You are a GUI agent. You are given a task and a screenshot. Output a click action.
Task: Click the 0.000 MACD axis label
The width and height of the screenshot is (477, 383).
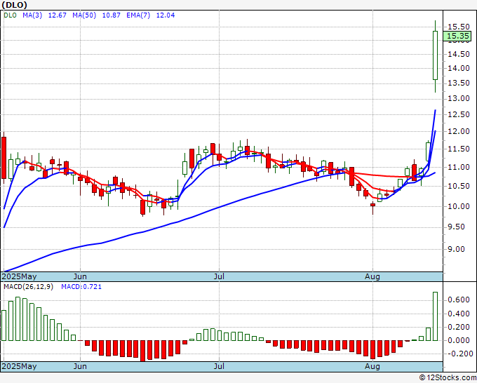click(x=459, y=340)
